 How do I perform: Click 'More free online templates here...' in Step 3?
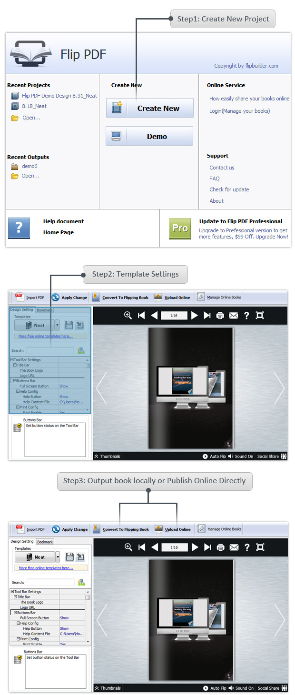pyautogui.click(x=46, y=568)
